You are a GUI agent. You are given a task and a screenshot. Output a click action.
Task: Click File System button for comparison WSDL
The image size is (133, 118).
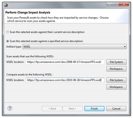coord(116,80)
